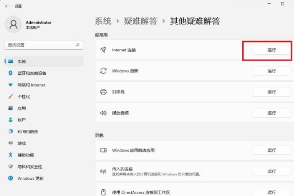Image resolution: width=294 pixels, height=196 pixels.
Task: Run the 播放音频 troubleshooter
Action: (x=272, y=113)
